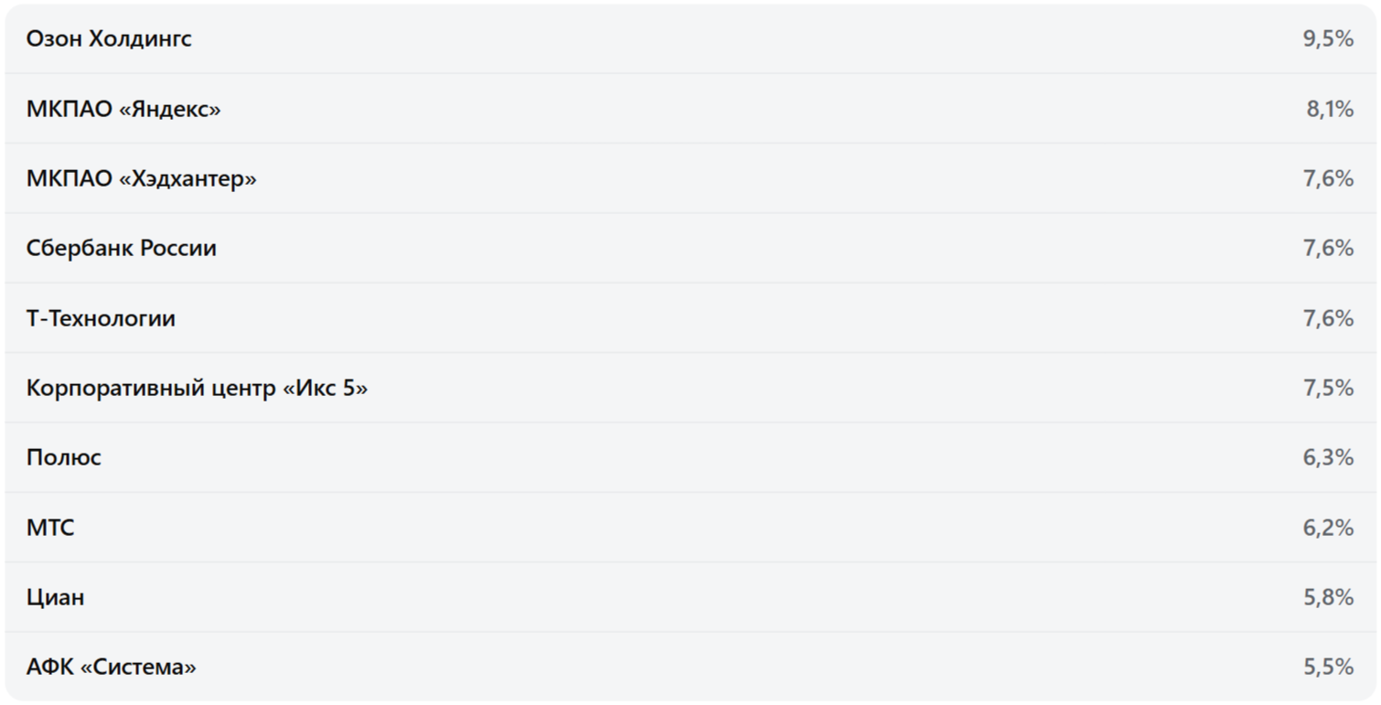
Task: Click the 5,5% share value
Action: (x=1328, y=668)
